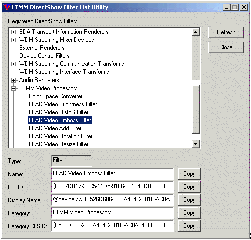Copy the CLSID value
Image resolution: width=251 pixels, height=240 pixels.
(x=189, y=187)
